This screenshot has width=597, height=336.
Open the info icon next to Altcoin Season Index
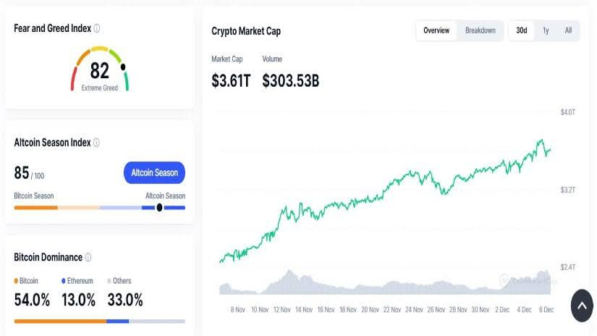point(96,143)
